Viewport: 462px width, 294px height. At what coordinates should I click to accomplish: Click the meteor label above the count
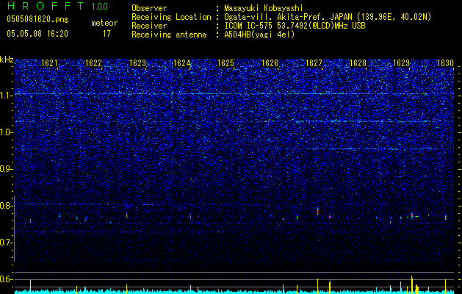[x=104, y=23]
